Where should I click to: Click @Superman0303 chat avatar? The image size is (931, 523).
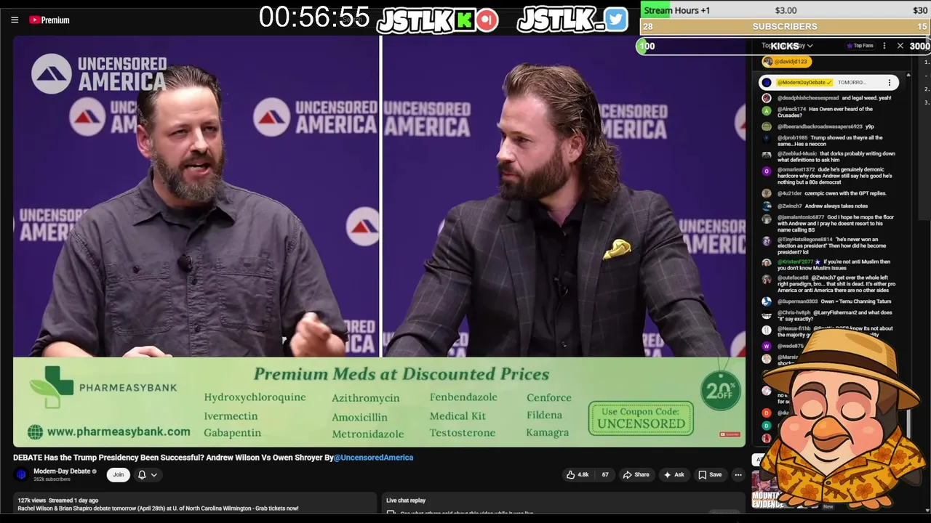pos(767,301)
